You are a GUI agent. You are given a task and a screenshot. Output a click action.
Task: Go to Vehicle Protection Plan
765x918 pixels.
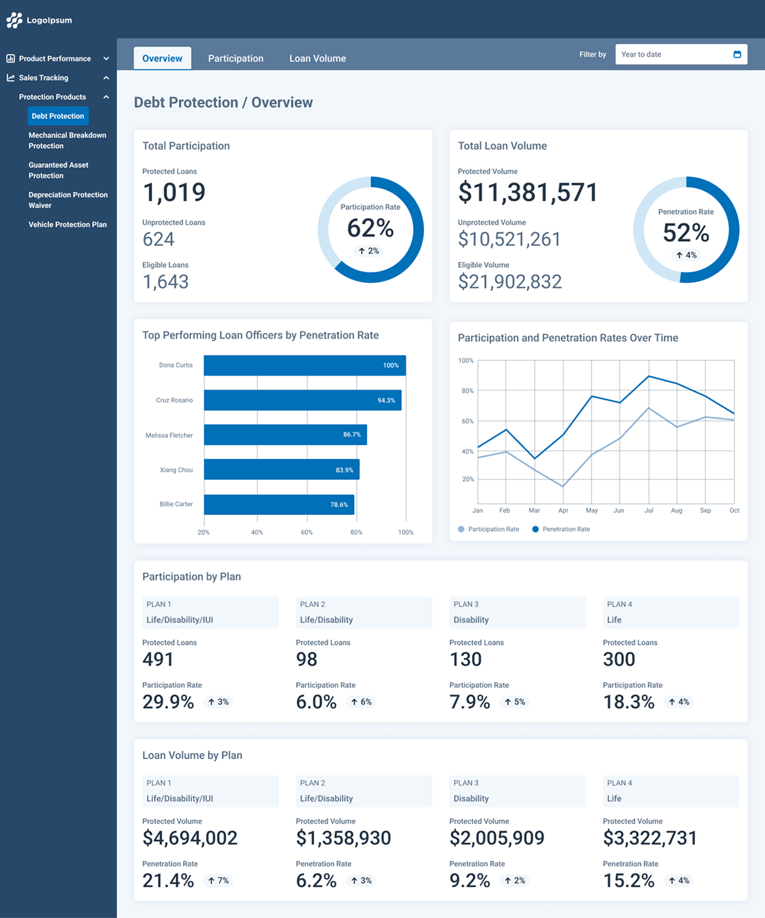coord(67,225)
